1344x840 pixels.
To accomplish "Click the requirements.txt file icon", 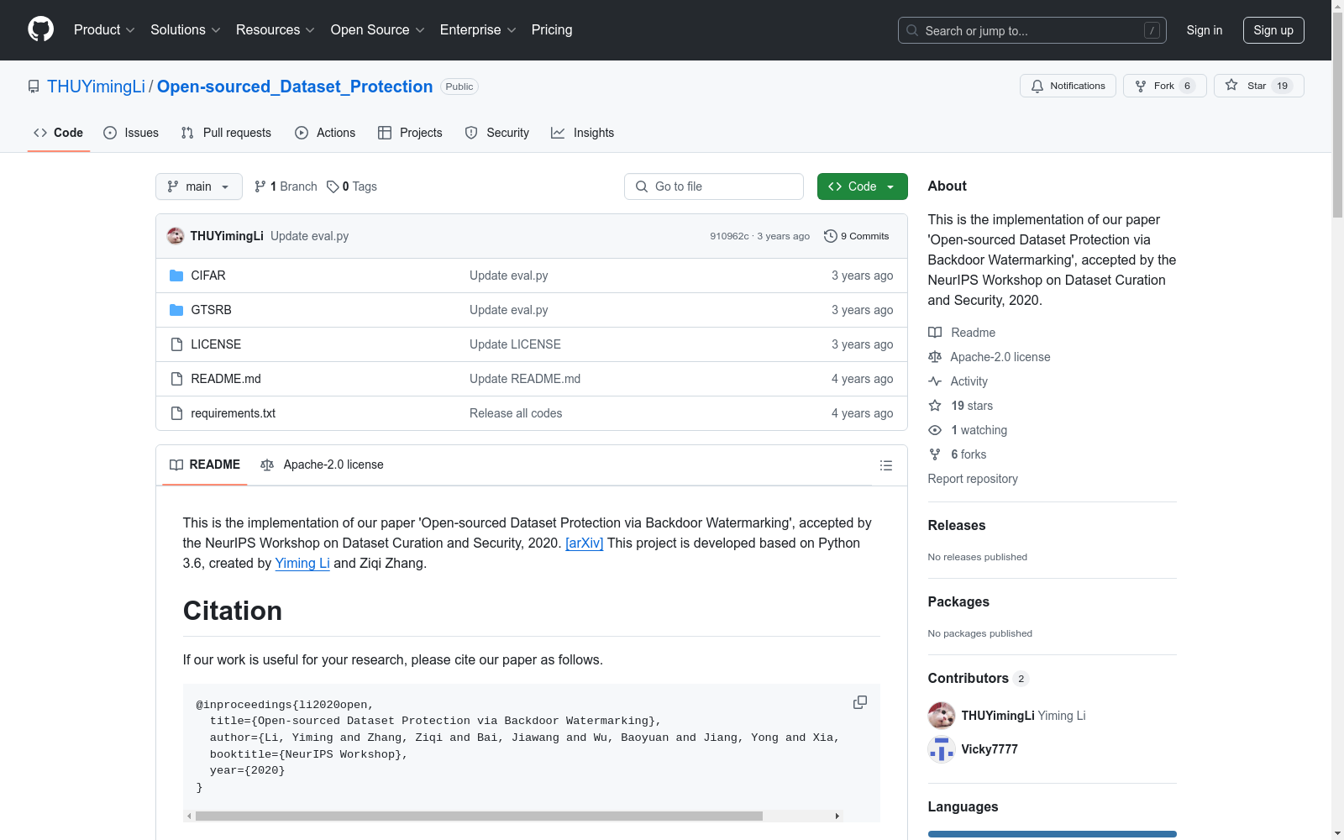I will click(x=176, y=413).
